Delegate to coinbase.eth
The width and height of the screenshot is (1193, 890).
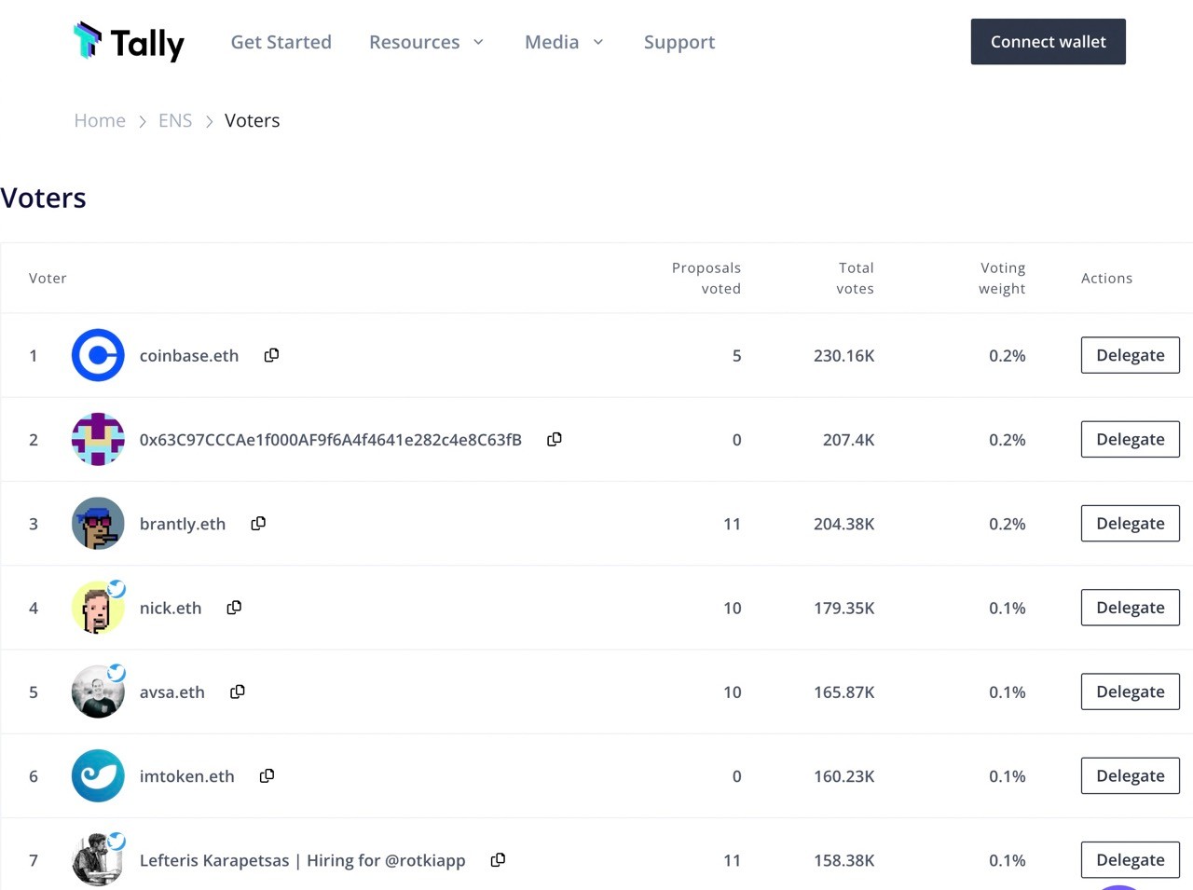coord(1131,355)
